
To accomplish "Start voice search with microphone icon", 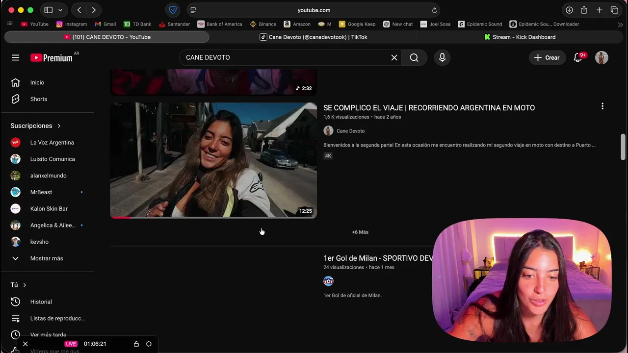I will click(442, 58).
